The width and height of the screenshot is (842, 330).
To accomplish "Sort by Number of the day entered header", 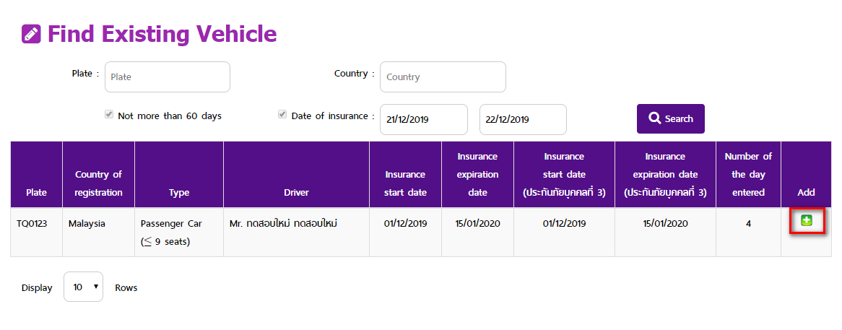I will click(748, 174).
